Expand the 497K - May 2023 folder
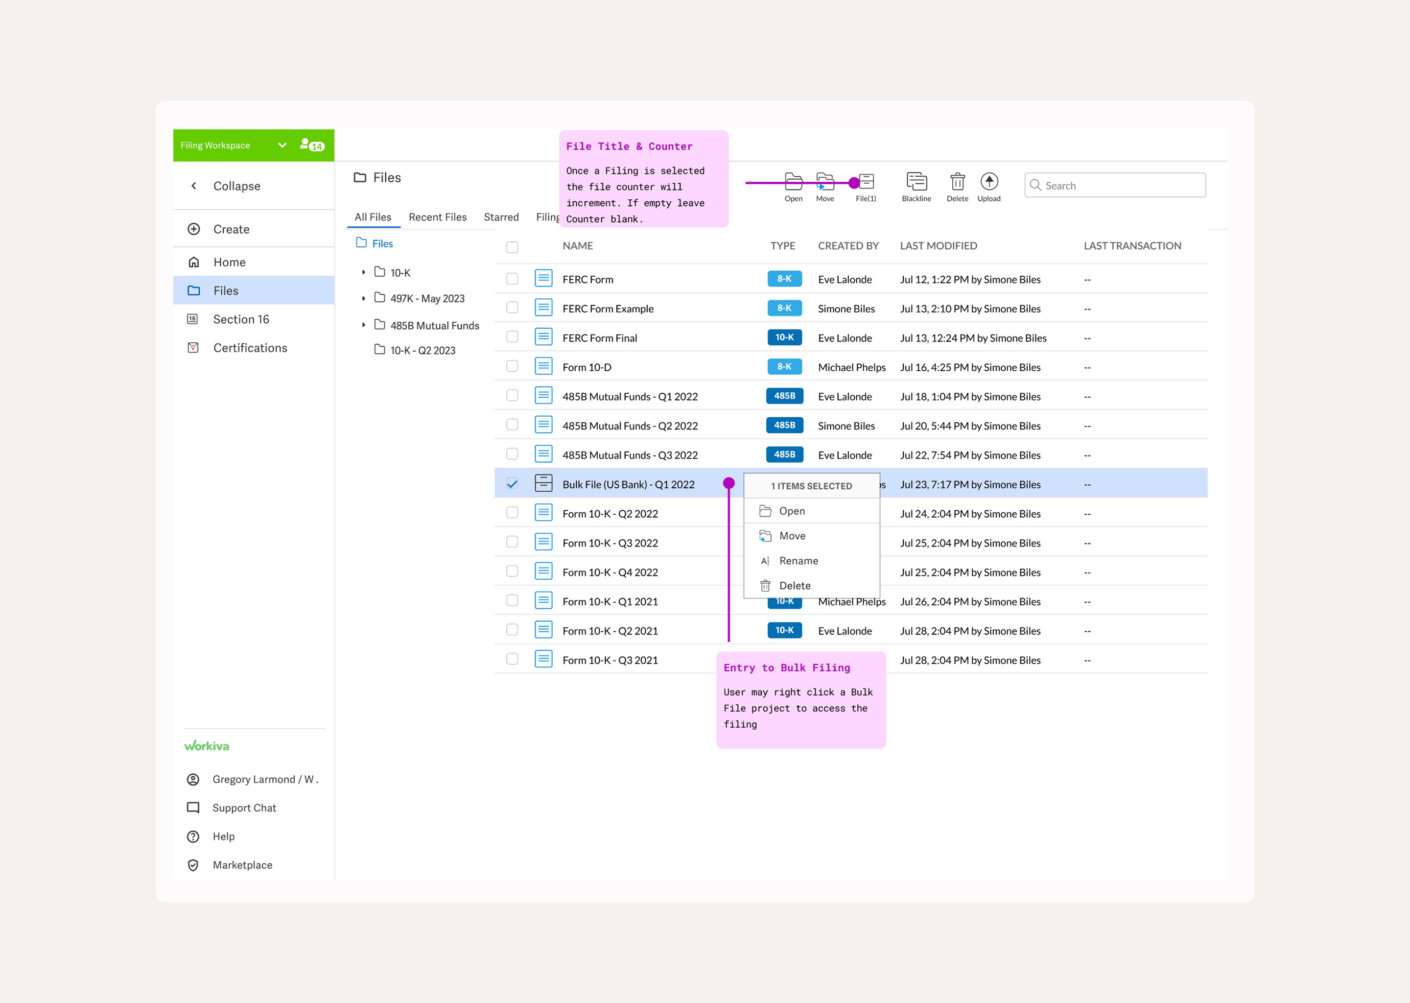This screenshot has width=1410, height=1003. click(x=364, y=298)
